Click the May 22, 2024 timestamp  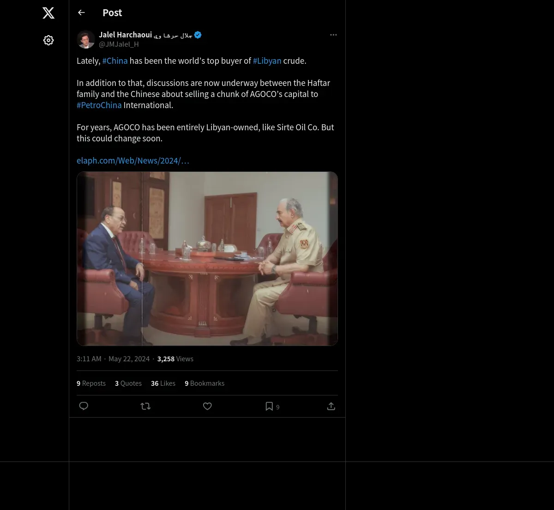(129, 359)
